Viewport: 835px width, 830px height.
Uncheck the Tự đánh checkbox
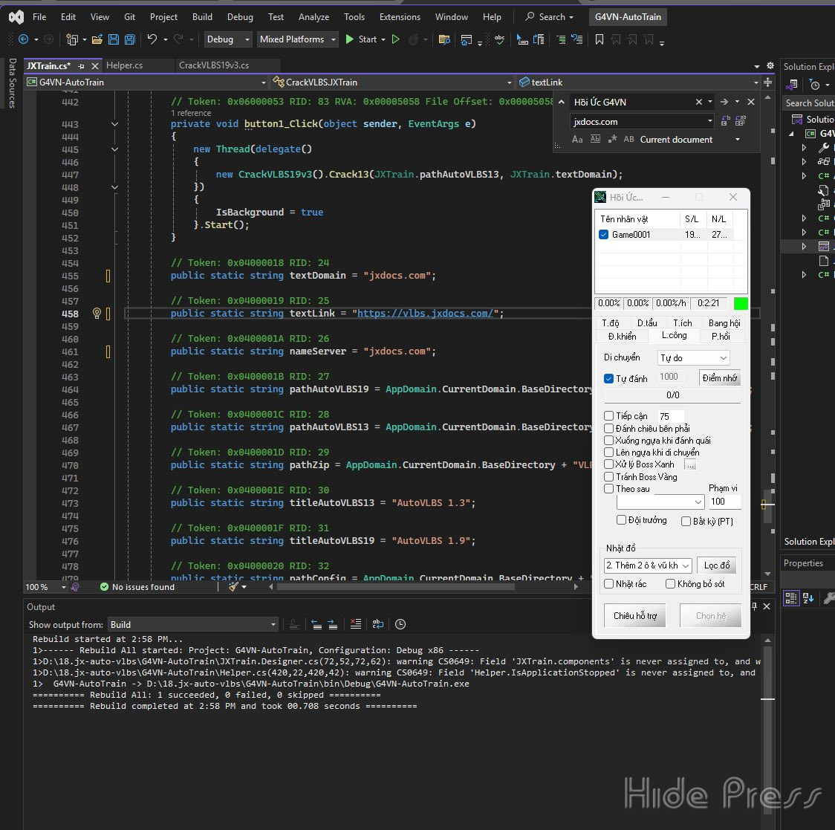pyautogui.click(x=608, y=378)
